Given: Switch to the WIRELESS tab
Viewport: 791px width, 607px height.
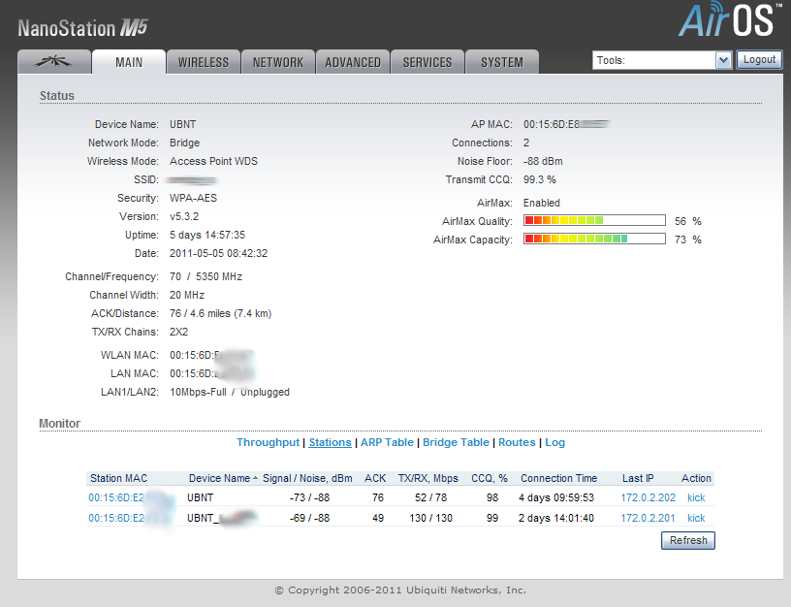Looking at the screenshot, I should pos(204,62).
